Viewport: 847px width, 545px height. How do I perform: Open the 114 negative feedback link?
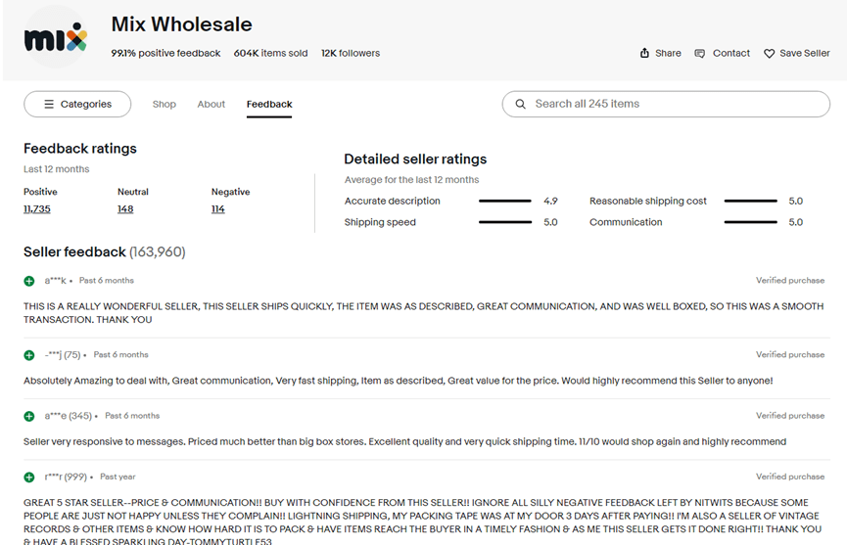point(217,208)
